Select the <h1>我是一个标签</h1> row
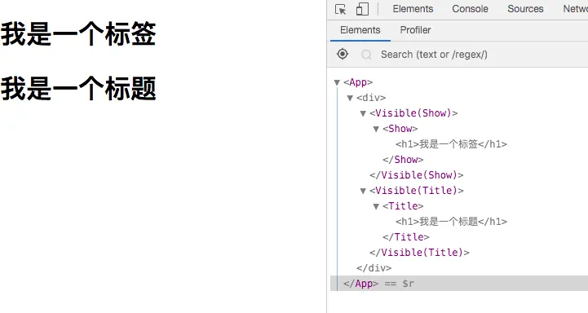Viewport: 588px width, 313px height. click(452, 144)
